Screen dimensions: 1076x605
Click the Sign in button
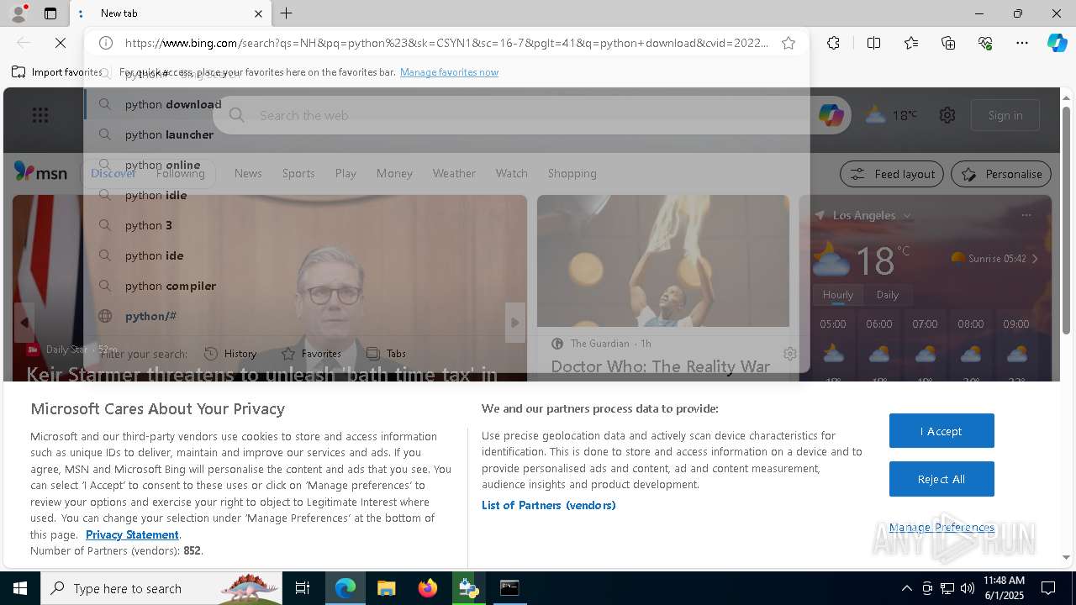(x=1005, y=115)
